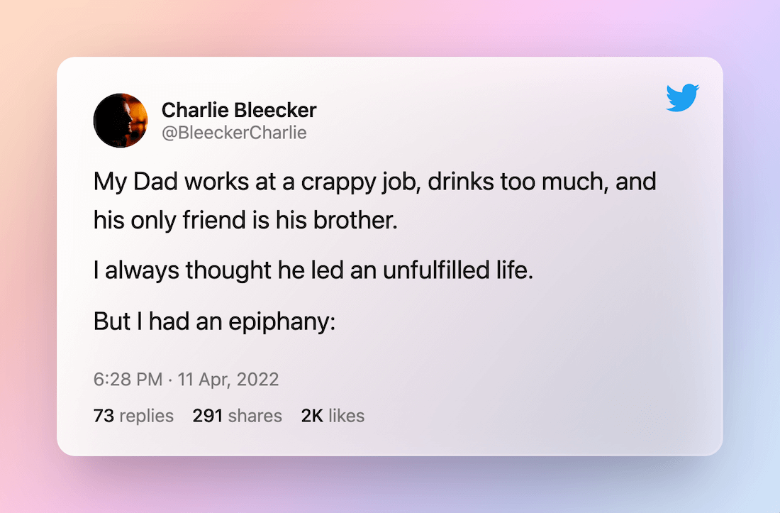Click the "But I had an epiphany:" line
The width and height of the screenshot is (780, 513).
click(x=213, y=321)
